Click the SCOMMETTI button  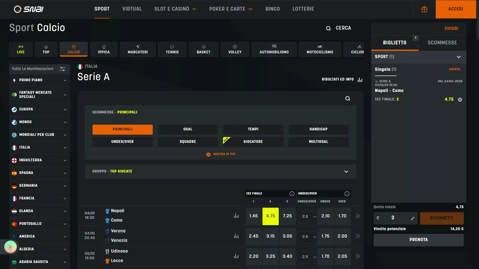441,218
